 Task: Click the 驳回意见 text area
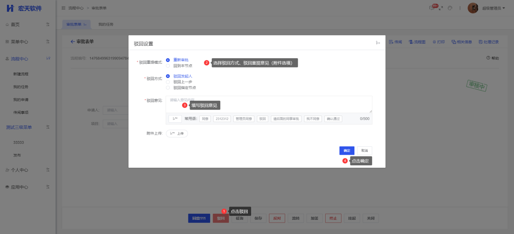[x=269, y=105]
